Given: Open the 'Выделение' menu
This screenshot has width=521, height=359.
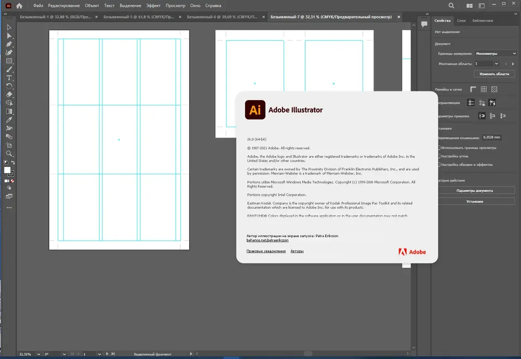Looking at the screenshot, I should pos(130,6).
